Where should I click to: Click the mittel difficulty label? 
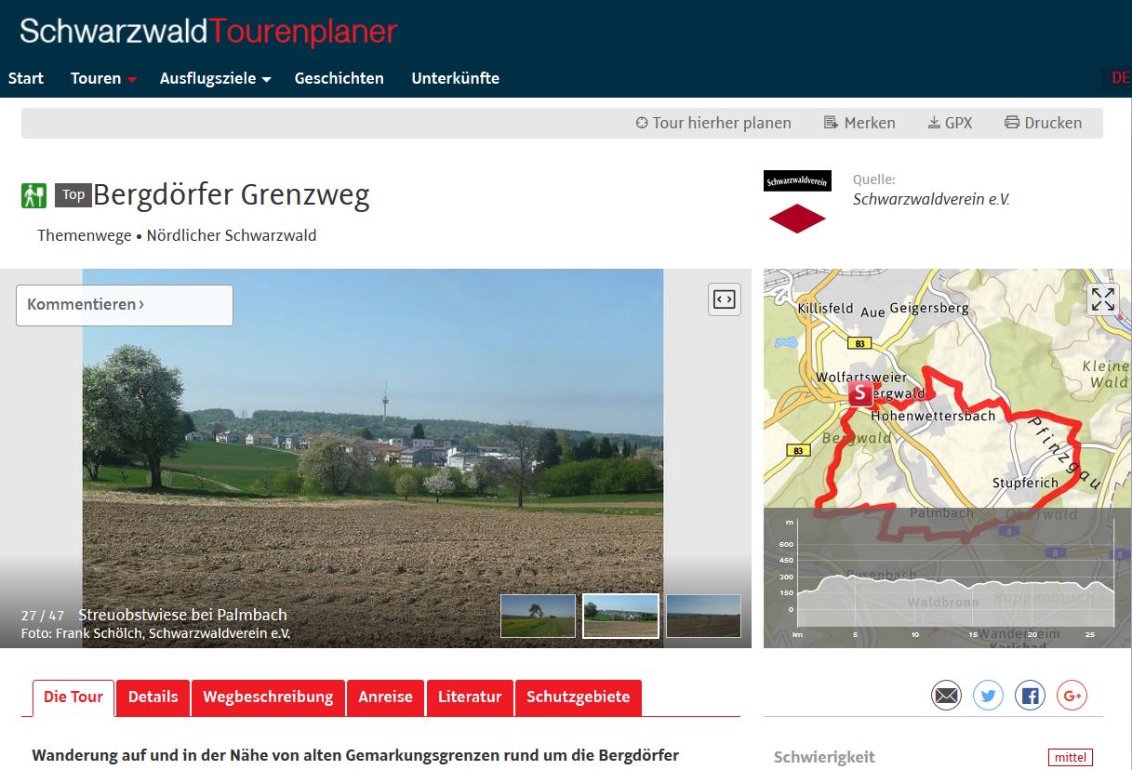[1070, 757]
